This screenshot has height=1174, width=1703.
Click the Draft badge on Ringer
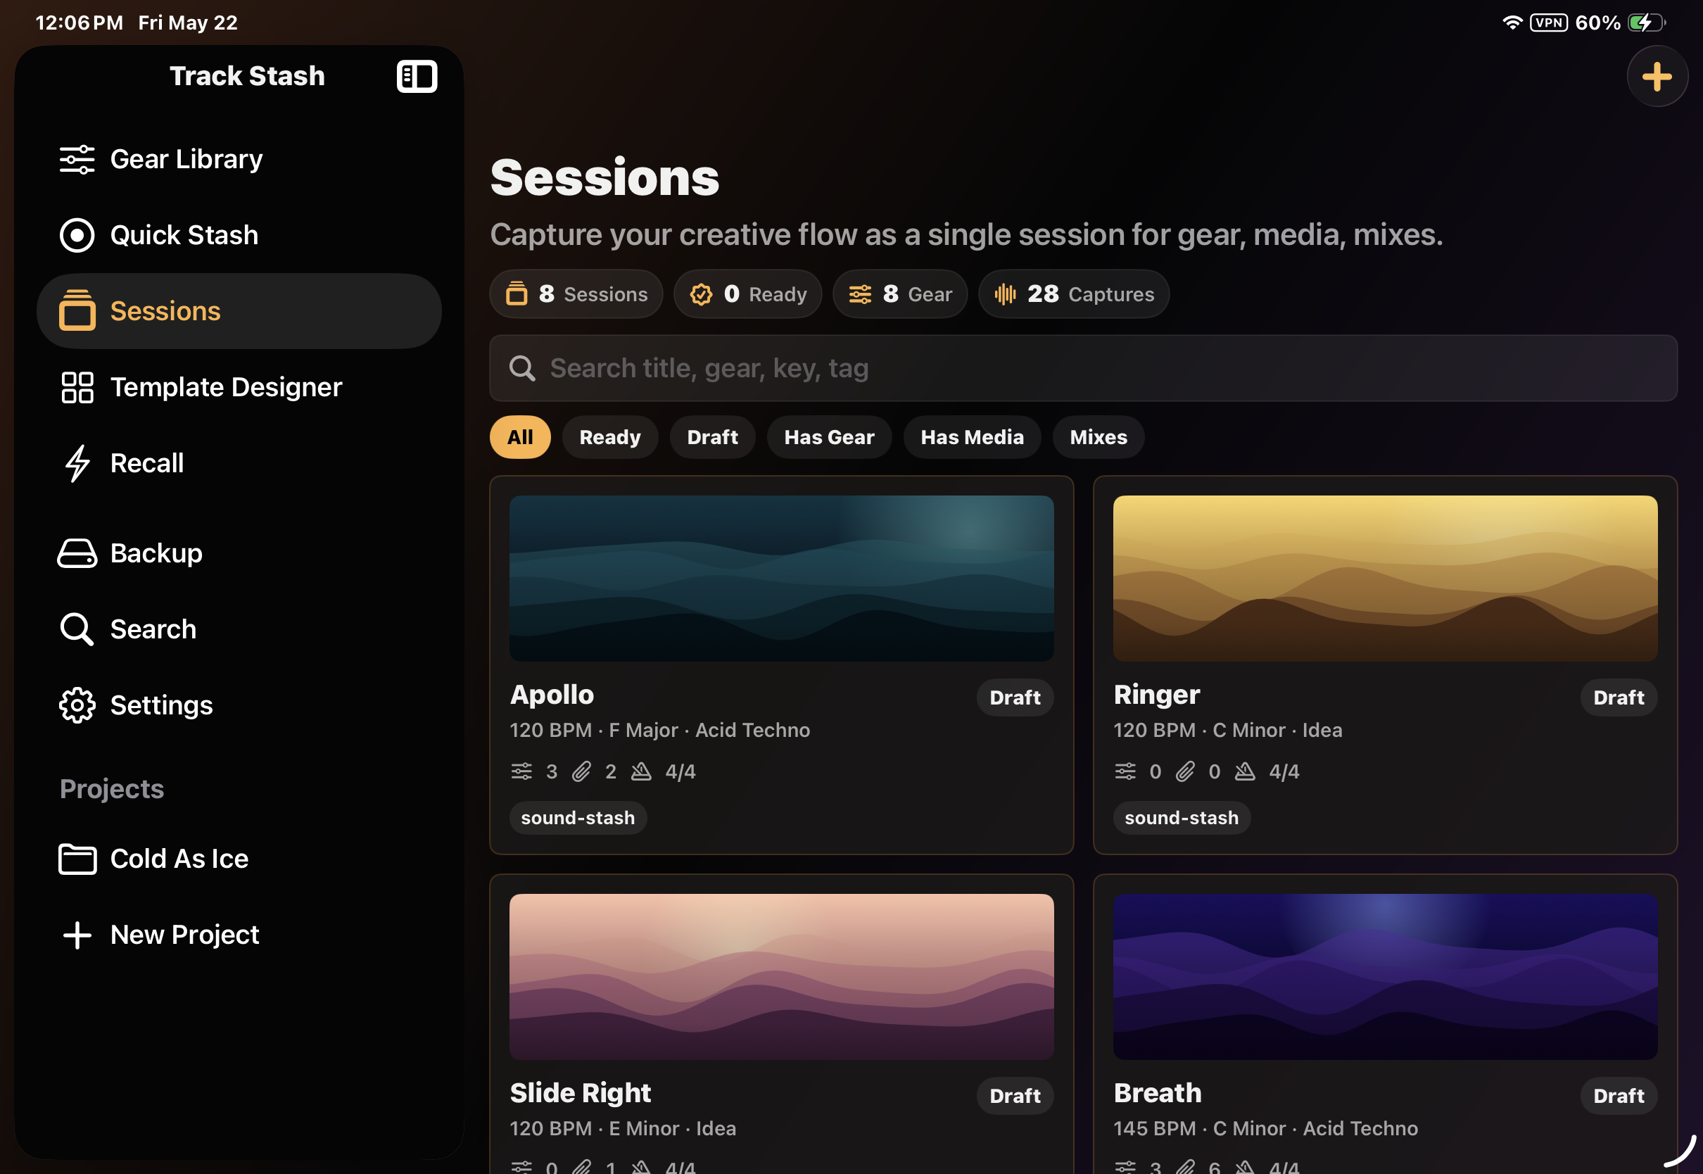[1619, 698]
